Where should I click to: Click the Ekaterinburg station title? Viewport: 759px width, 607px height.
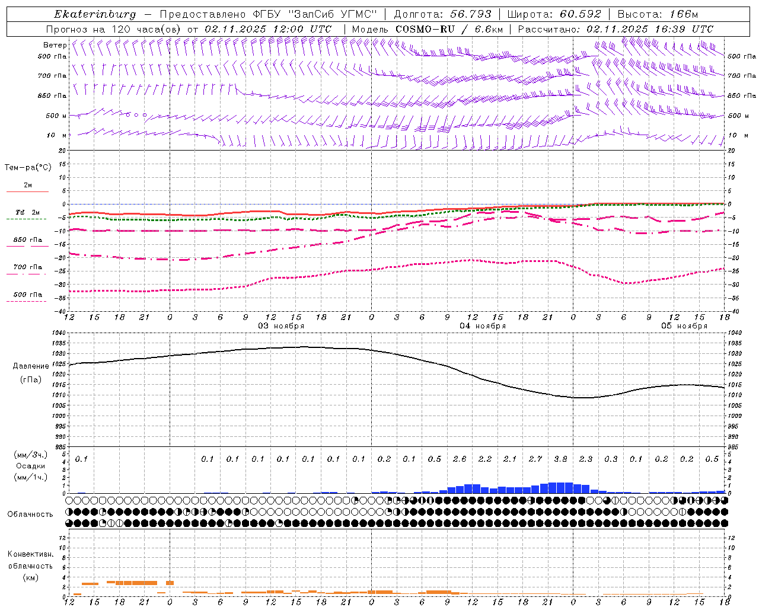point(95,14)
